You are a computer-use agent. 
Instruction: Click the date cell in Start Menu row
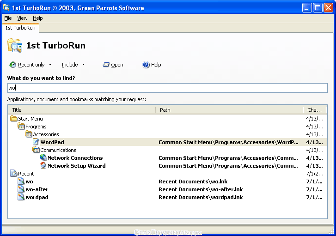pos(315,119)
